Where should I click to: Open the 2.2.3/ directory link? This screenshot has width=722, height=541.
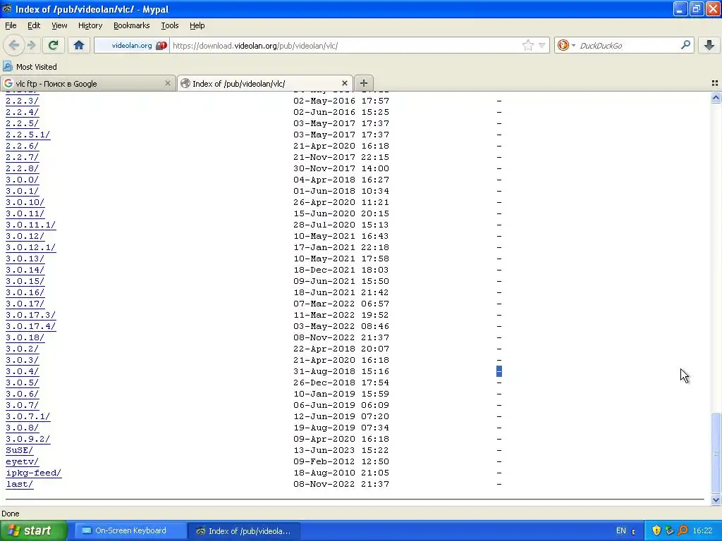click(x=22, y=101)
